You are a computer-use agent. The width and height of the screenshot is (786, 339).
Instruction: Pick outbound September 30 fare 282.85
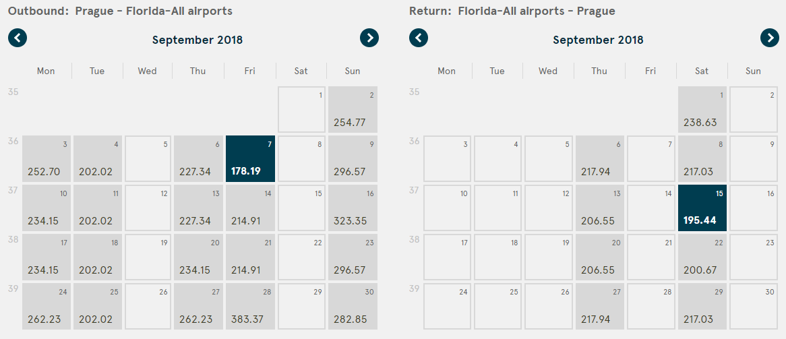click(353, 307)
